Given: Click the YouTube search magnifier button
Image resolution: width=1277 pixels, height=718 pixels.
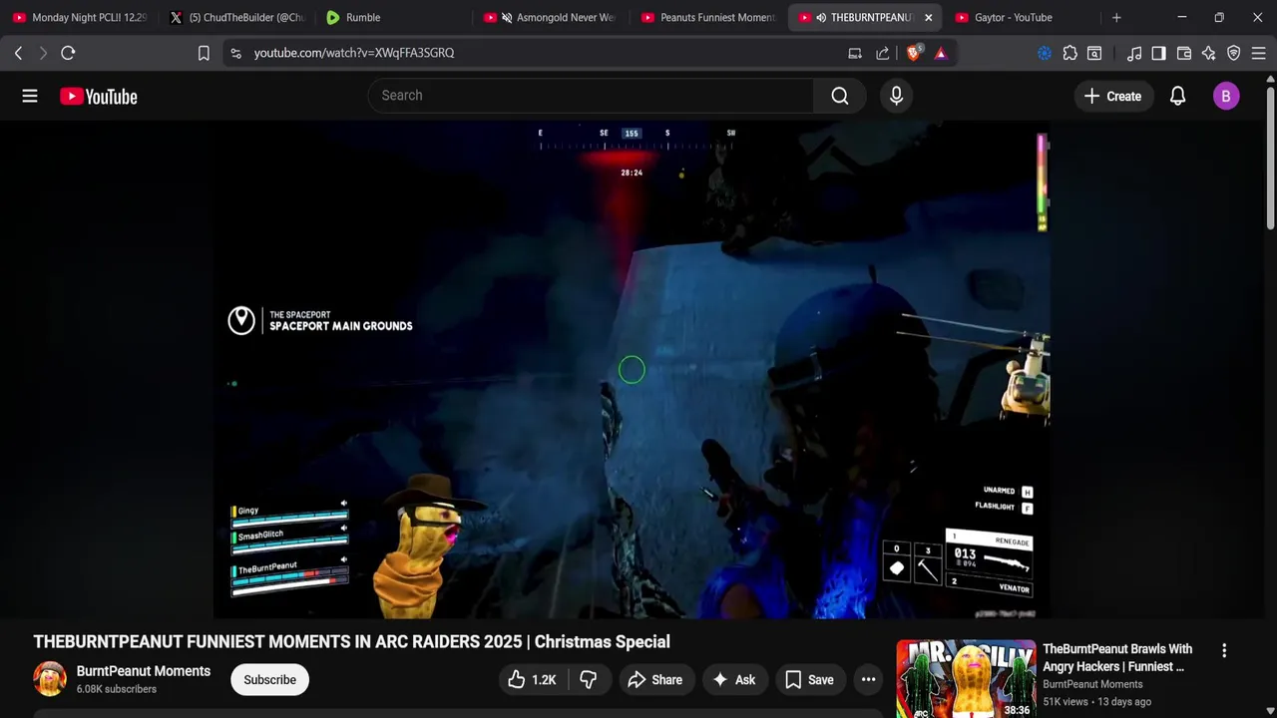Looking at the screenshot, I should pos(840,96).
